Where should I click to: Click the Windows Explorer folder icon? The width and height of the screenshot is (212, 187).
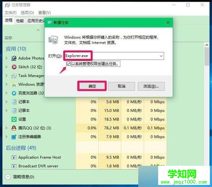pos(14,84)
